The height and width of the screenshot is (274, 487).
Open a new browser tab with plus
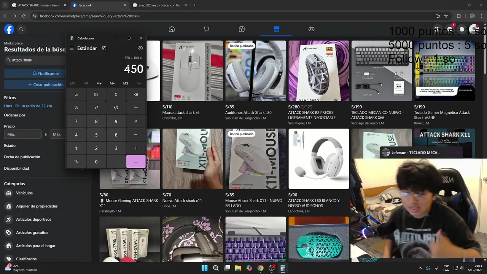[195, 5]
